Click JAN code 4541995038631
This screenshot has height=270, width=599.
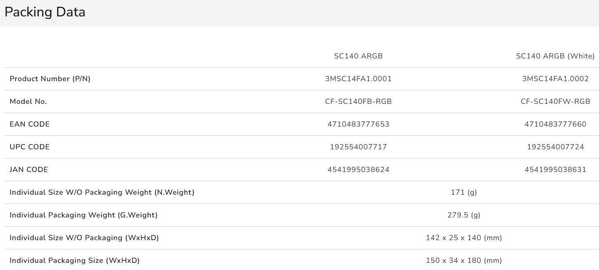[x=555, y=169]
